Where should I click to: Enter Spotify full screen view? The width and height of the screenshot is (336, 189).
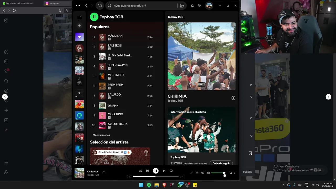click(236, 173)
